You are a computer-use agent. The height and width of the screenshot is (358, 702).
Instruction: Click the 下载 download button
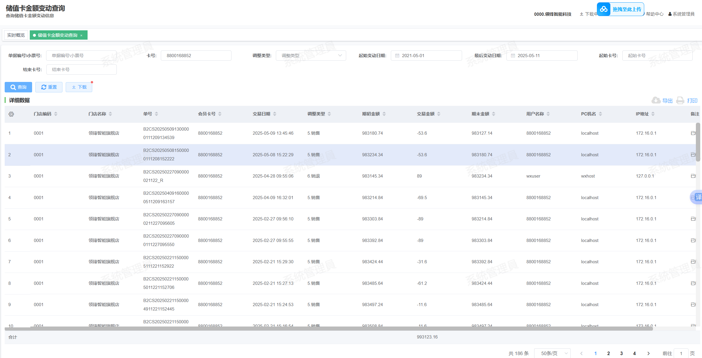[79, 87]
